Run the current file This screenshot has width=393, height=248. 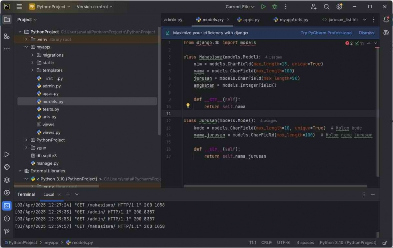[x=263, y=7]
